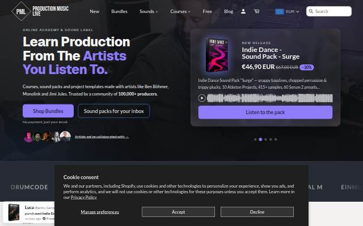The width and height of the screenshot is (363, 226).
Task: Click the EU flag currency icon
Action: tap(280, 11)
